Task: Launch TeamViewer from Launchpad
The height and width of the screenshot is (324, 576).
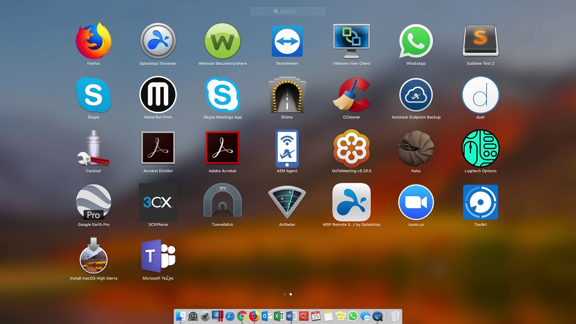Action: tap(287, 41)
